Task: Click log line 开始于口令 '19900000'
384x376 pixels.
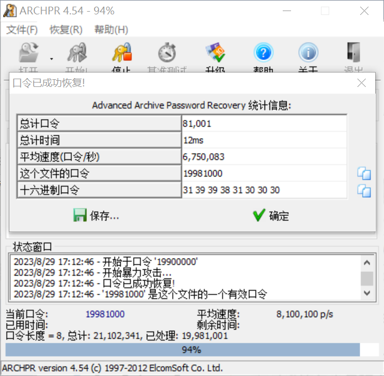Action: click(106, 262)
